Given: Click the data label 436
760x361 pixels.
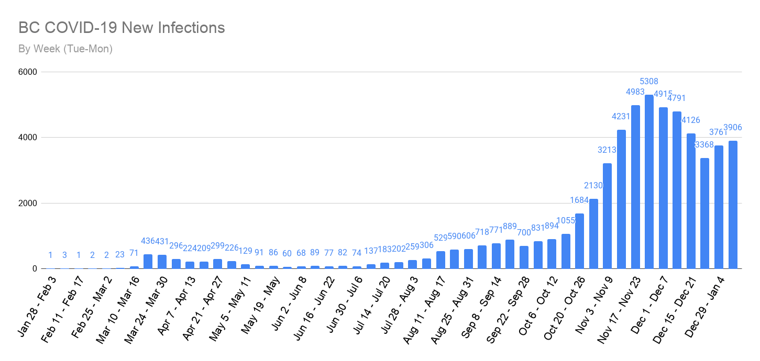Looking at the screenshot, I should (147, 241).
